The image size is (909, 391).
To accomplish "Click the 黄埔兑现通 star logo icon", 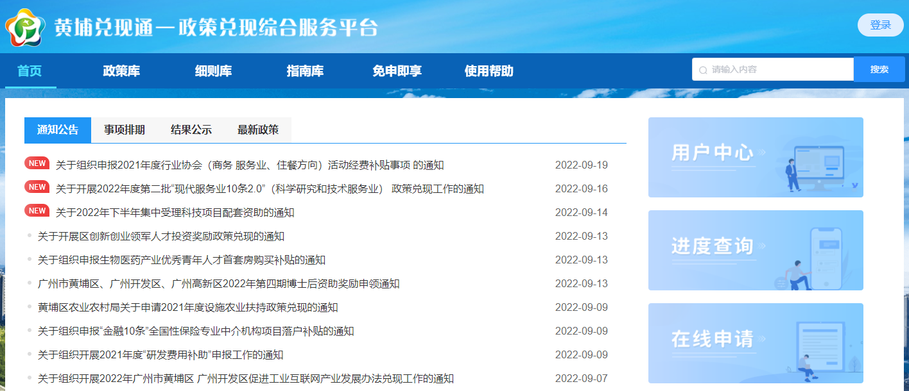I will pyautogui.click(x=26, y=27).
